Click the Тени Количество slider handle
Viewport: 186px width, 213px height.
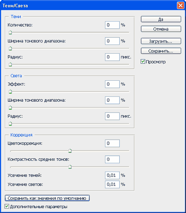10,33
